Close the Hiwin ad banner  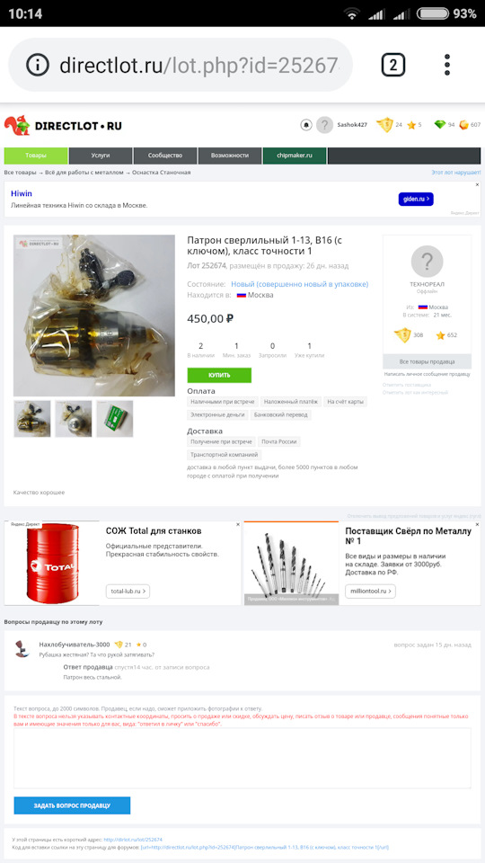tap(477, 185)
